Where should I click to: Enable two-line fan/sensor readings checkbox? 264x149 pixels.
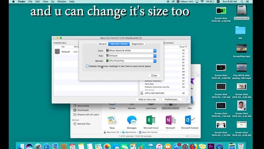[x=87, y=66]
